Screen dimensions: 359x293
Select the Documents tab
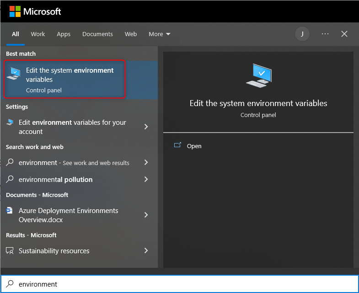[x=97, y=34]
